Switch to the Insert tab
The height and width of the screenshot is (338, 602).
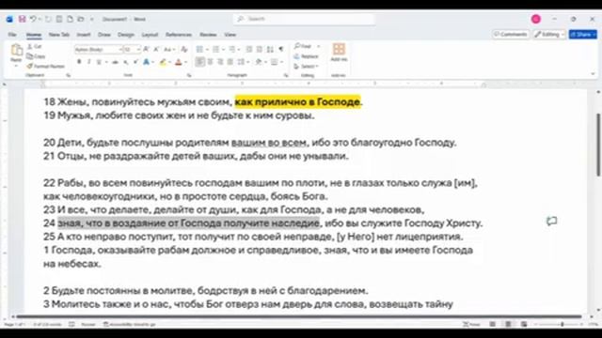(x=84, y=35)
